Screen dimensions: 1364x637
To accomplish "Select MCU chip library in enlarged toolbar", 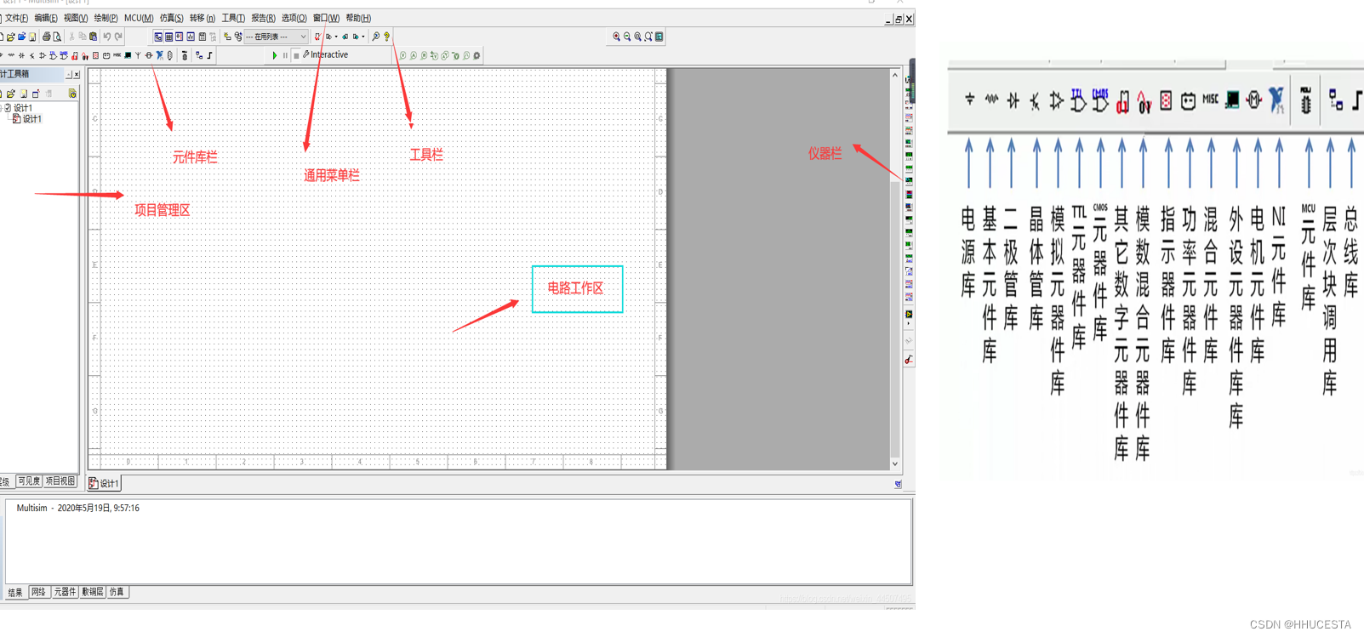I will pos(1306,100).
